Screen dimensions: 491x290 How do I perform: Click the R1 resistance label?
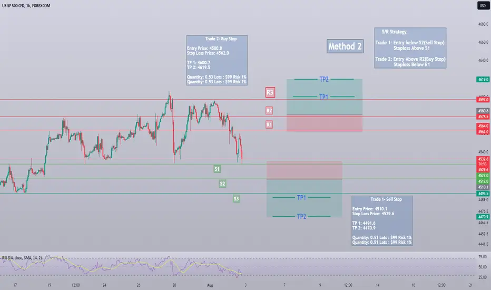coord(269,124)
